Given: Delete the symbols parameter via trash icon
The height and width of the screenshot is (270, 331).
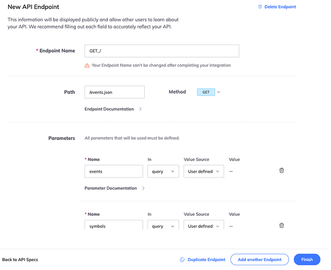Looking at the screenshot, I should point(281,226).
